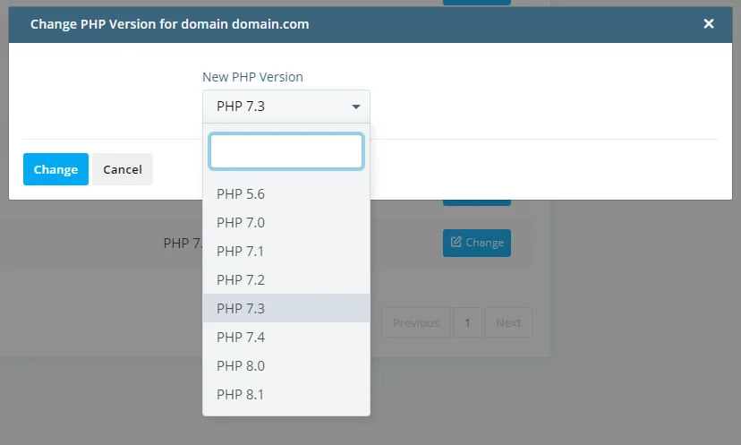Go to Next page in pagination

(508, 322)
